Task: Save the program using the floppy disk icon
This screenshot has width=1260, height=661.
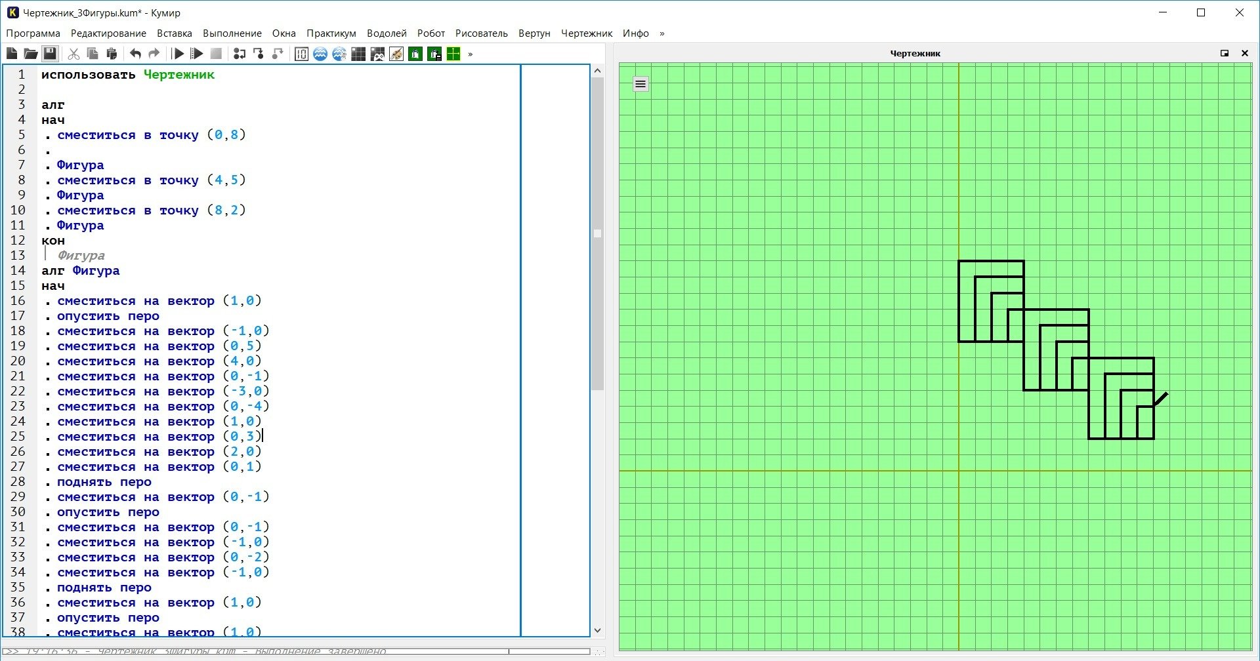Action: 50,54
